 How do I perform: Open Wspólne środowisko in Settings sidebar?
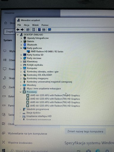point(20,143)
